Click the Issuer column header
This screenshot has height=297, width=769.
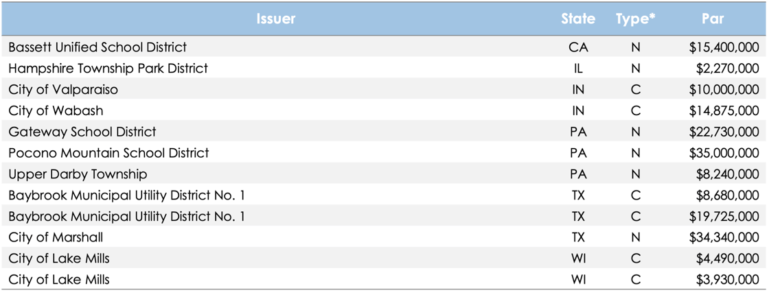click(275, 19)
